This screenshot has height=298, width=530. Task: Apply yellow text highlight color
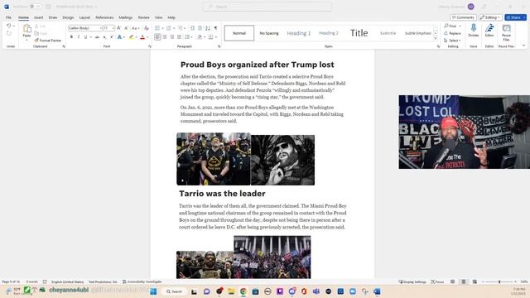tap(131, 36)
